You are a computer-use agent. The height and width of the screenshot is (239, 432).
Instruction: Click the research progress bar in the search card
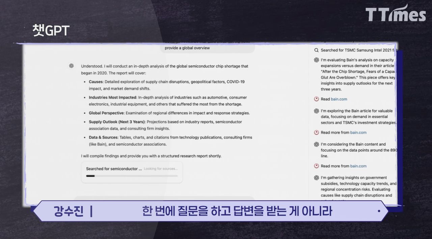click(x=132, y=176)
